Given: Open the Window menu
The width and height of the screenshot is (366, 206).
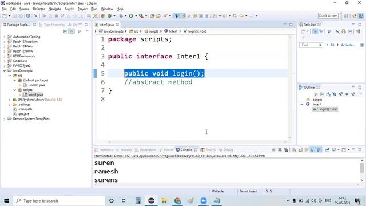Looking at the screenshot, I should [x=107, y=9].
